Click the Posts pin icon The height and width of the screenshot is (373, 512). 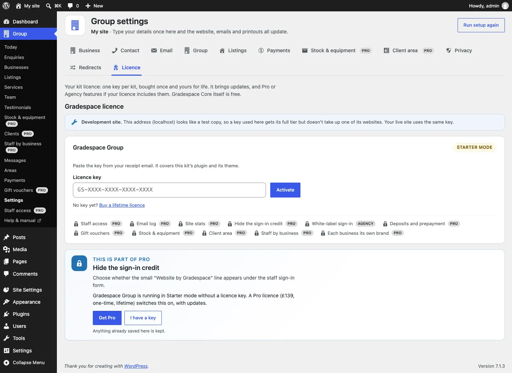coord(6,237)
